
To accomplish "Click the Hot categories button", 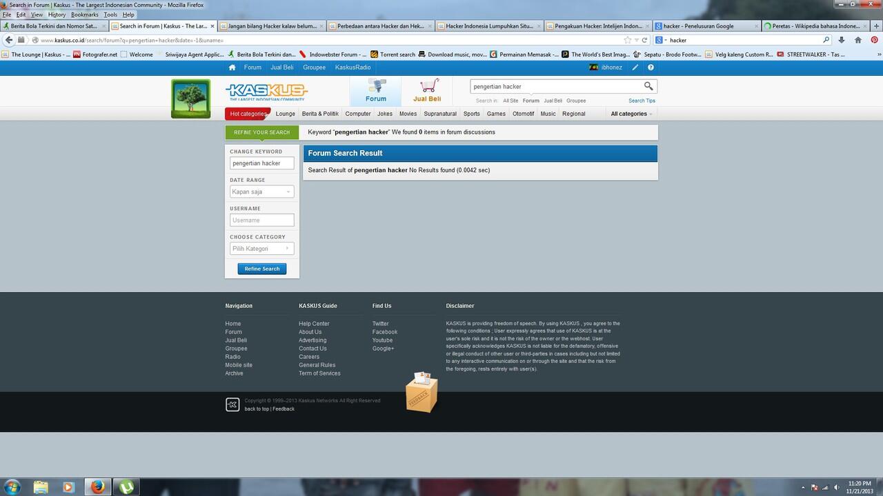I will tap(248, 114).
